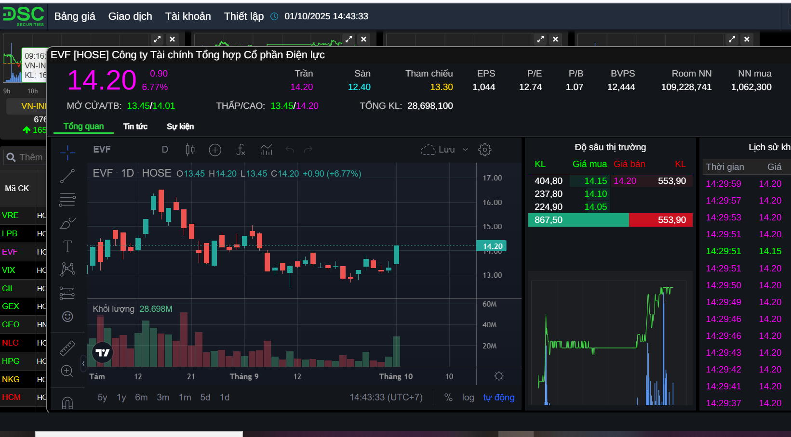This screenshot has width=791, height=437.
Task: Select VIX in the watchlist
Action: coord(9,270)
